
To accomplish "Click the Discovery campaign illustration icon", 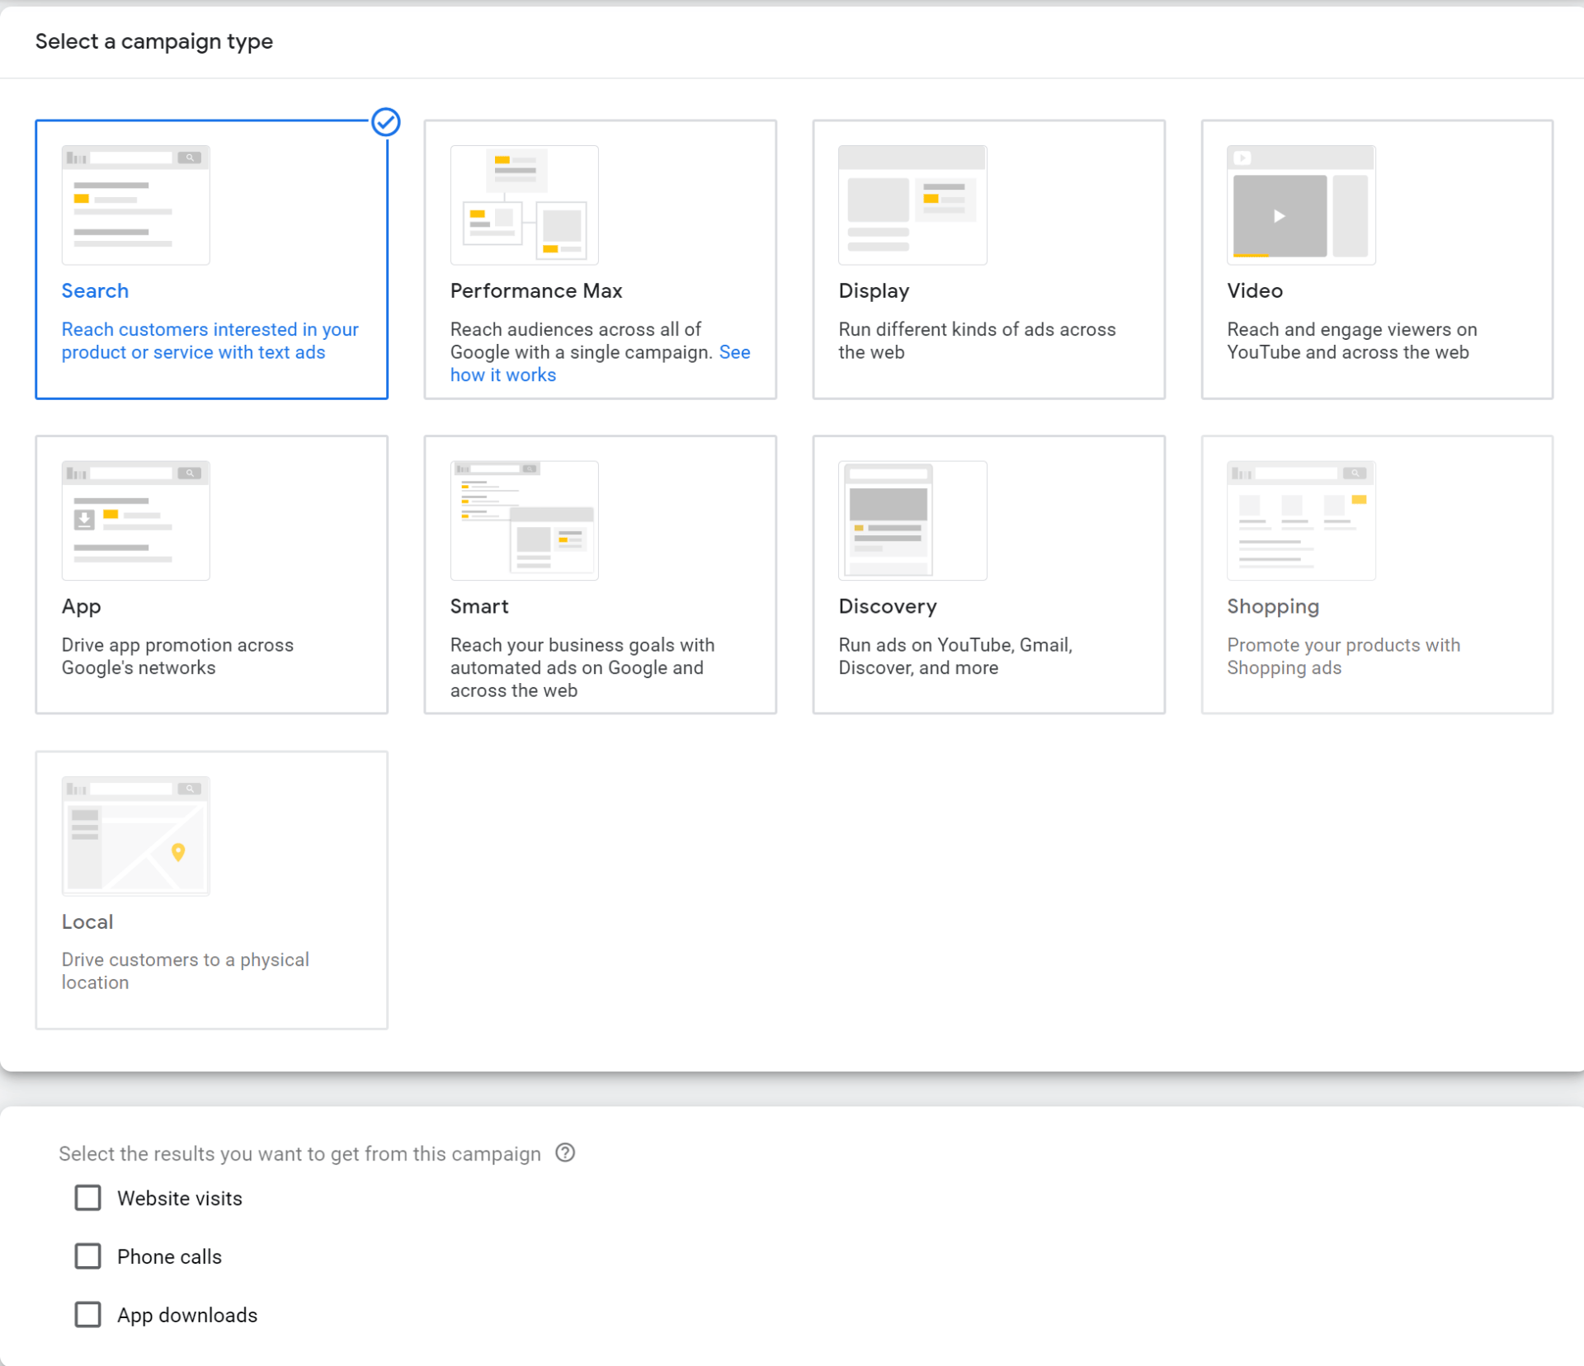I will click(912, 520).
